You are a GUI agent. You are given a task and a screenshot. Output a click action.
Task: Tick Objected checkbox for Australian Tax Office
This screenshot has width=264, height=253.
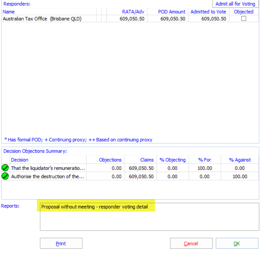[x=243, y=19]
